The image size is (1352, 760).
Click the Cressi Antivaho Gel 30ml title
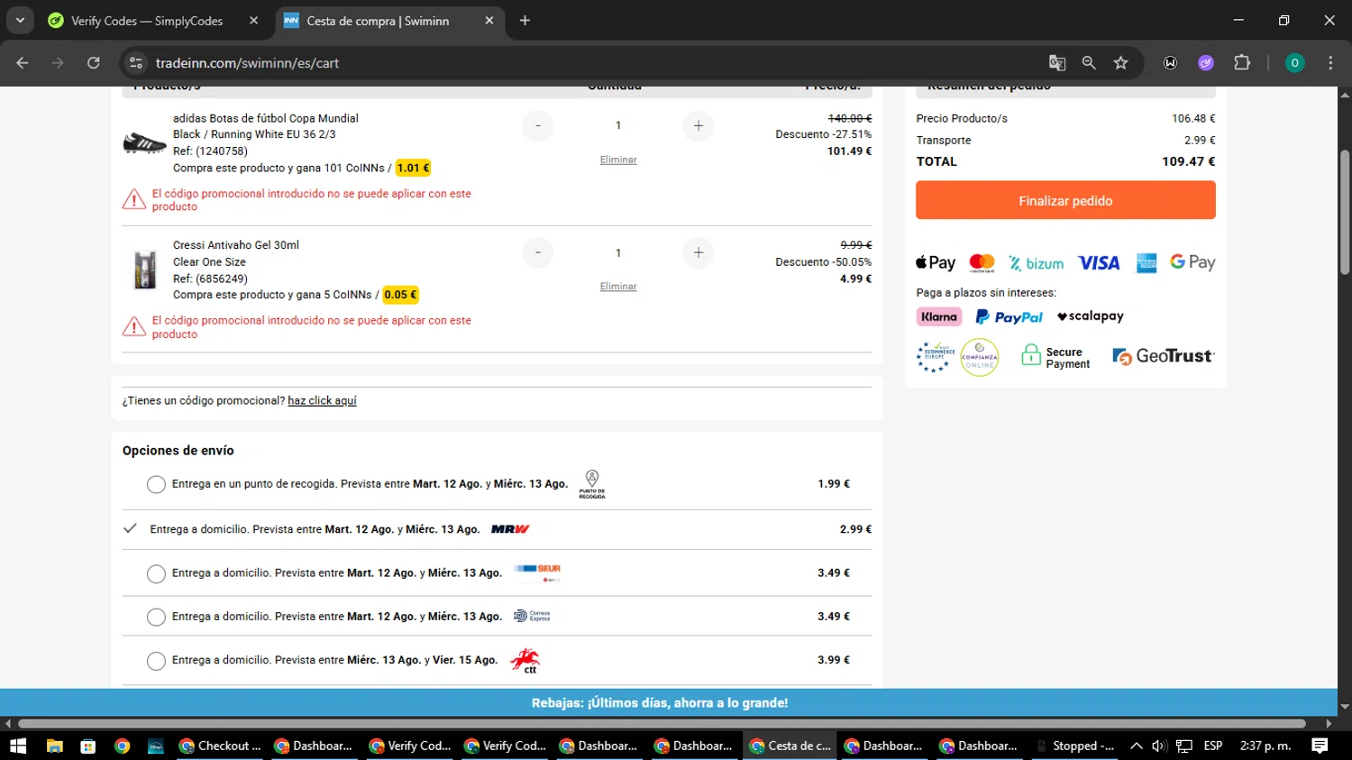click(x=236, y=245)
